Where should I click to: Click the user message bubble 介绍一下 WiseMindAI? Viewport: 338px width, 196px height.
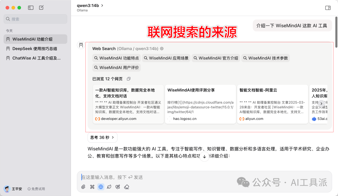tap(292, 26)
